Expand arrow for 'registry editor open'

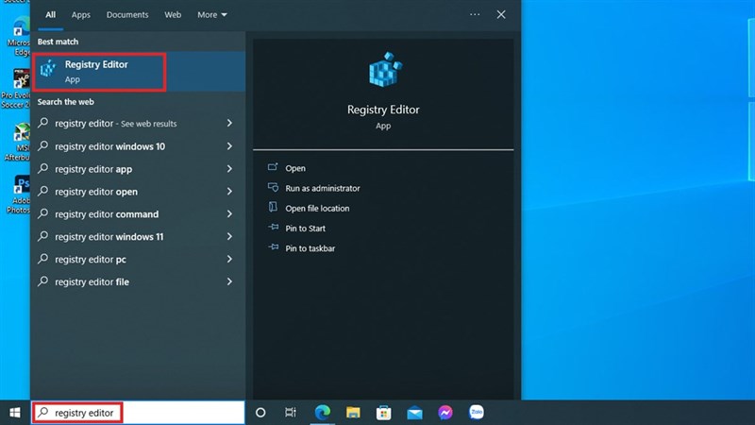[229, 192]
